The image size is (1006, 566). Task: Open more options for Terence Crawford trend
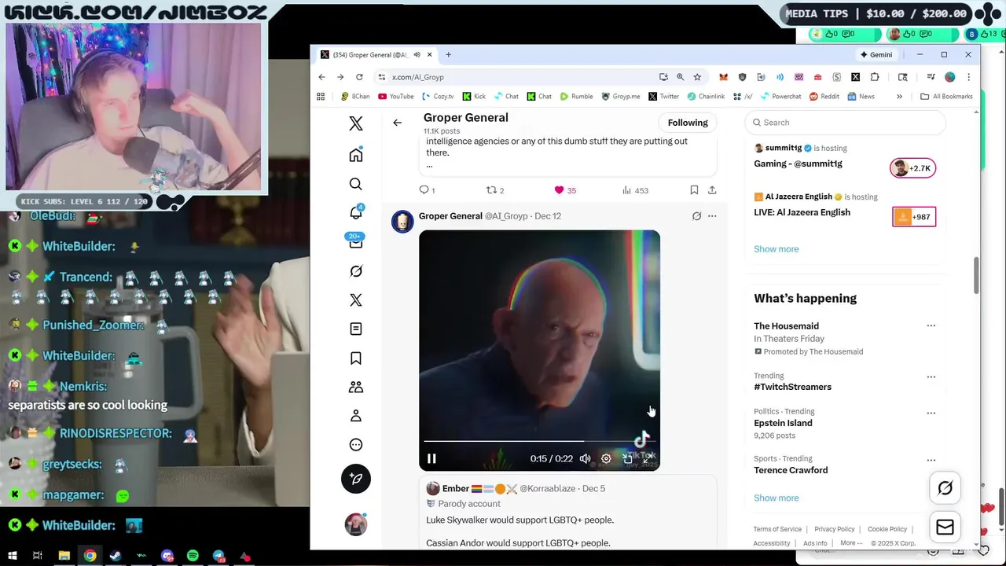click(931, 460)
